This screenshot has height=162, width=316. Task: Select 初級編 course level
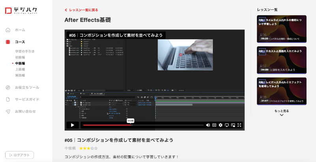pyautogui.click(x=20, y=57)
